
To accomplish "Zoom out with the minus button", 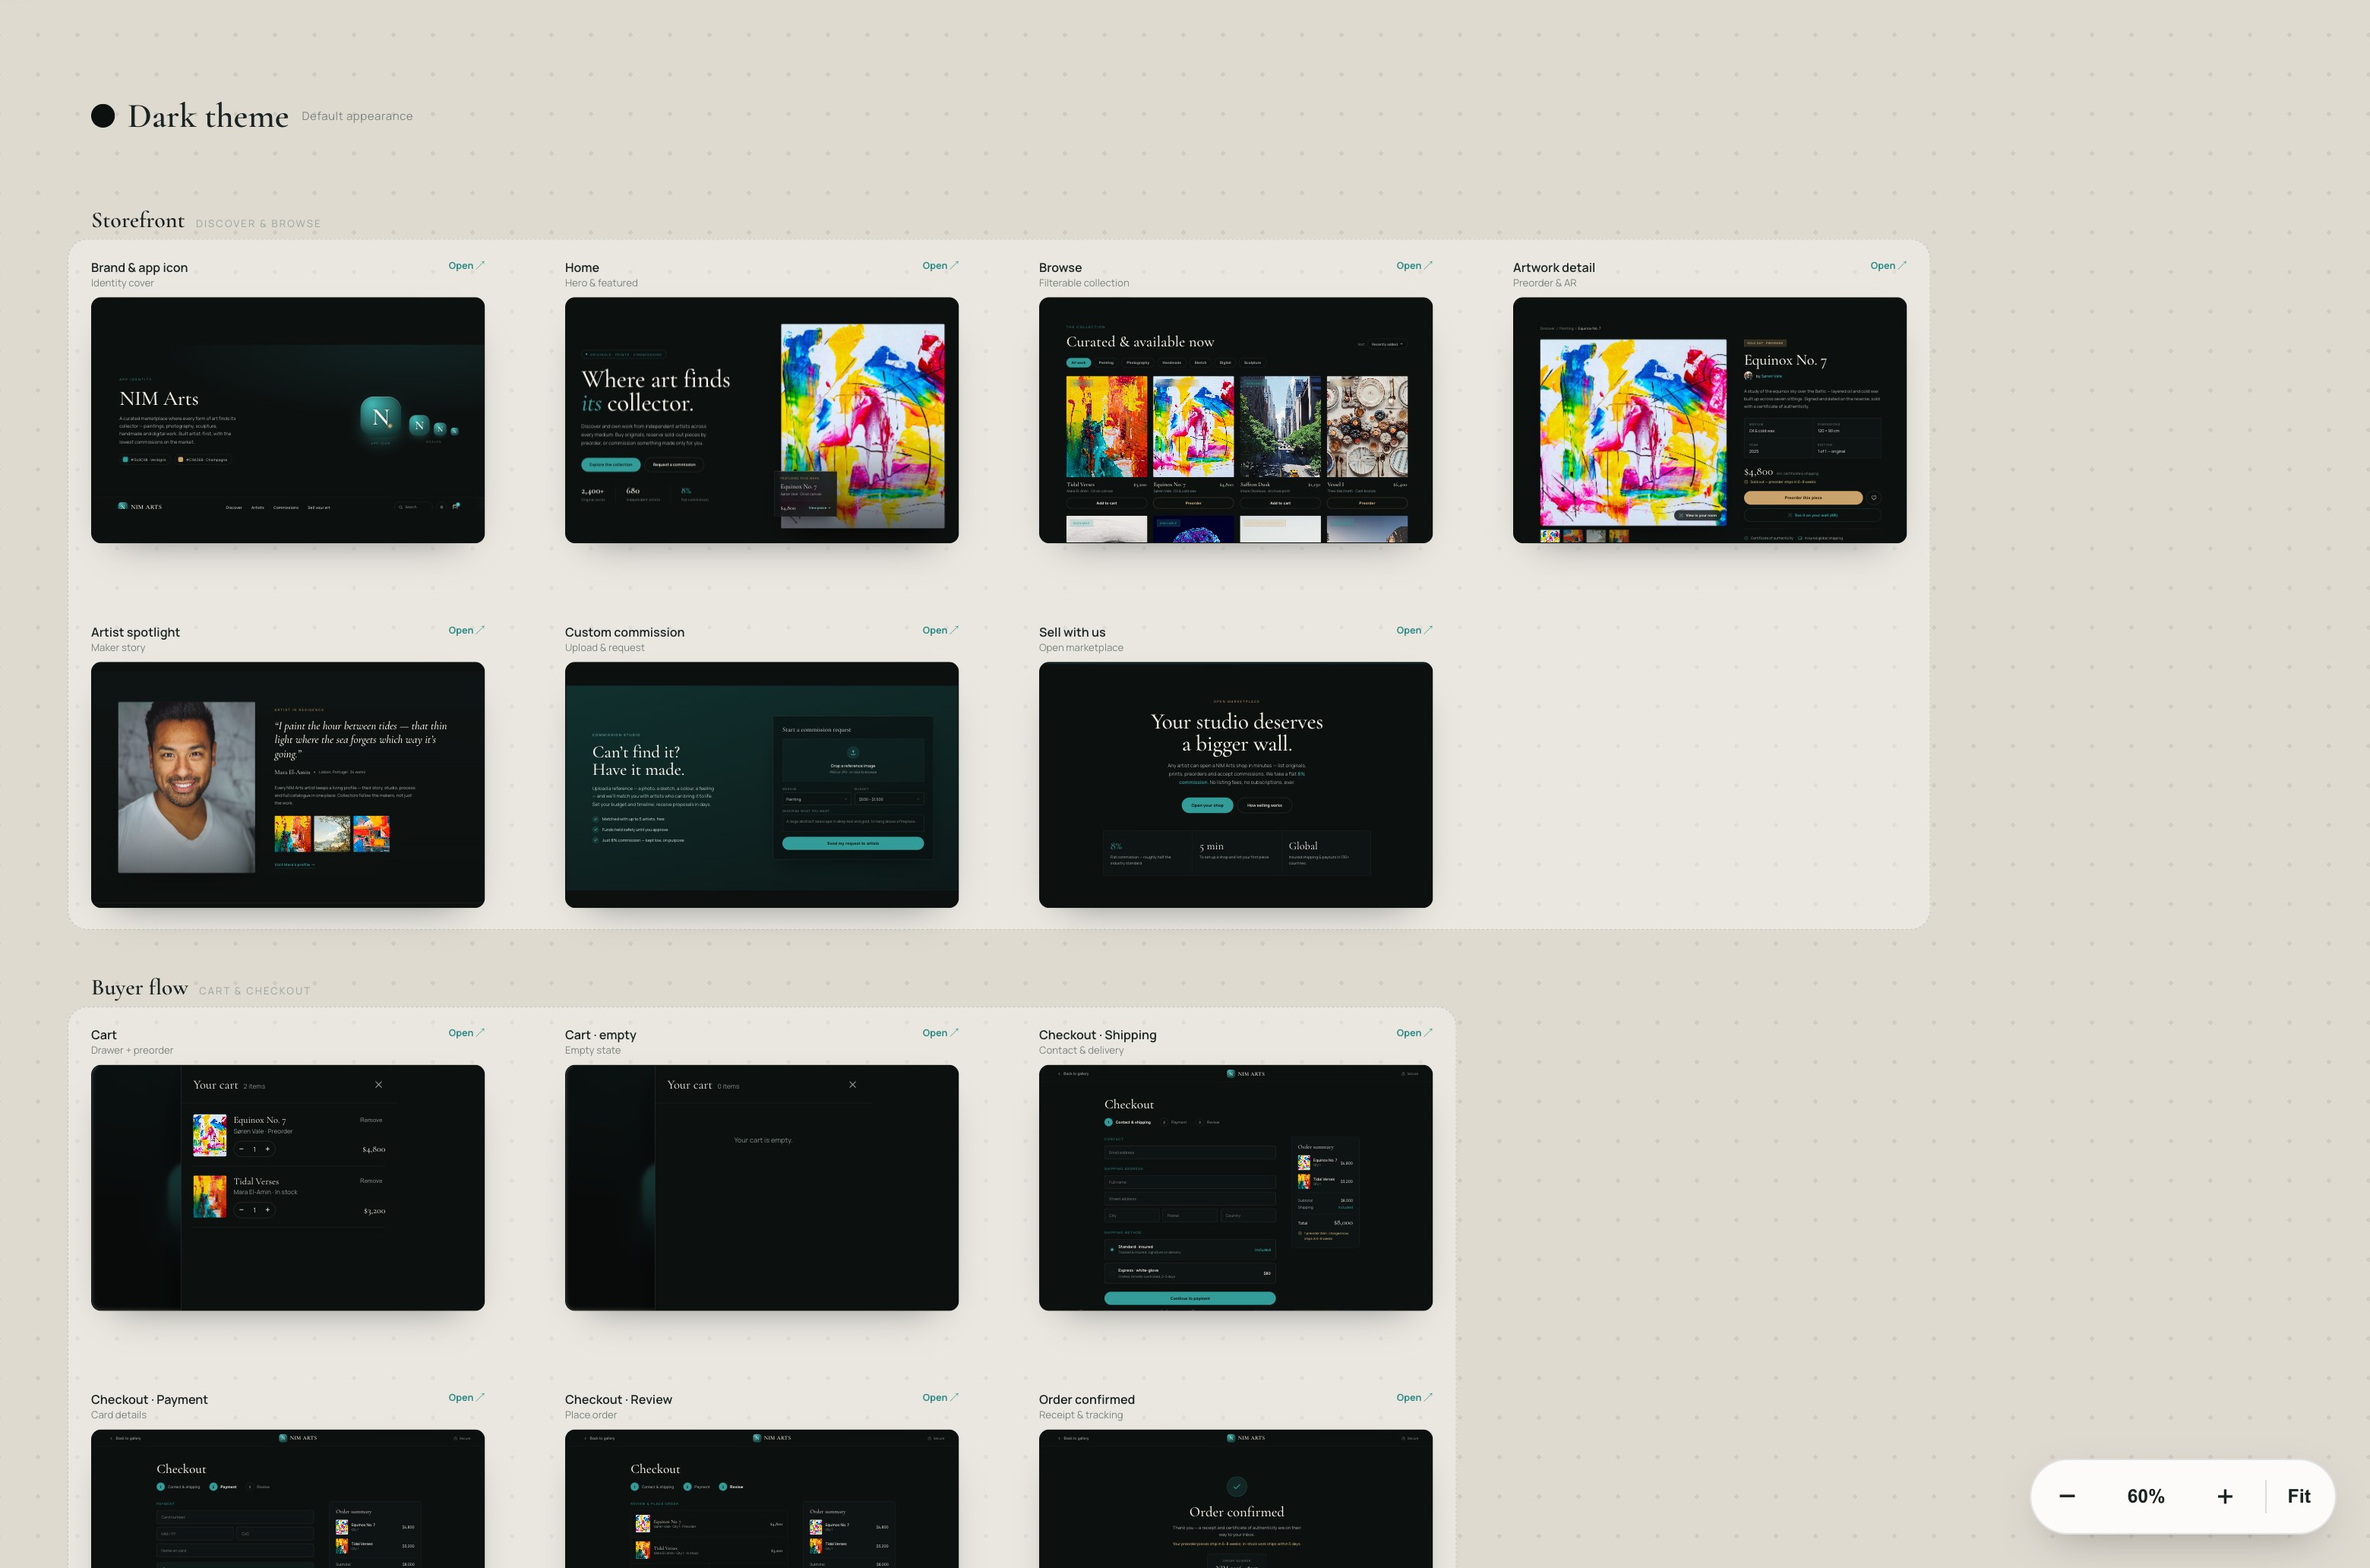I will (2067, 1496).
